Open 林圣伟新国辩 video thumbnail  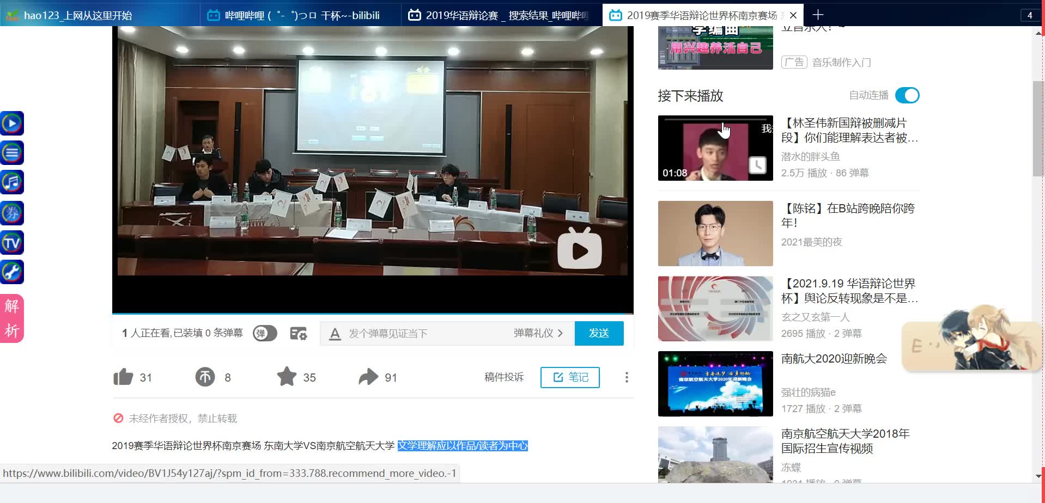(715, 148)
